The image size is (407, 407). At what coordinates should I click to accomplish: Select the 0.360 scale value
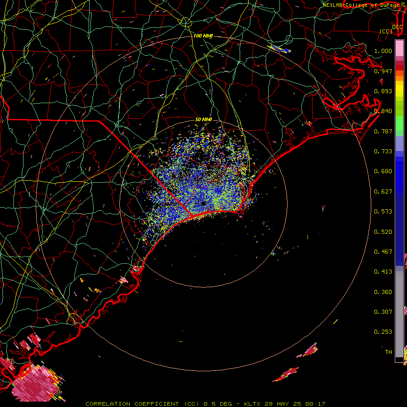coord(383,292)
